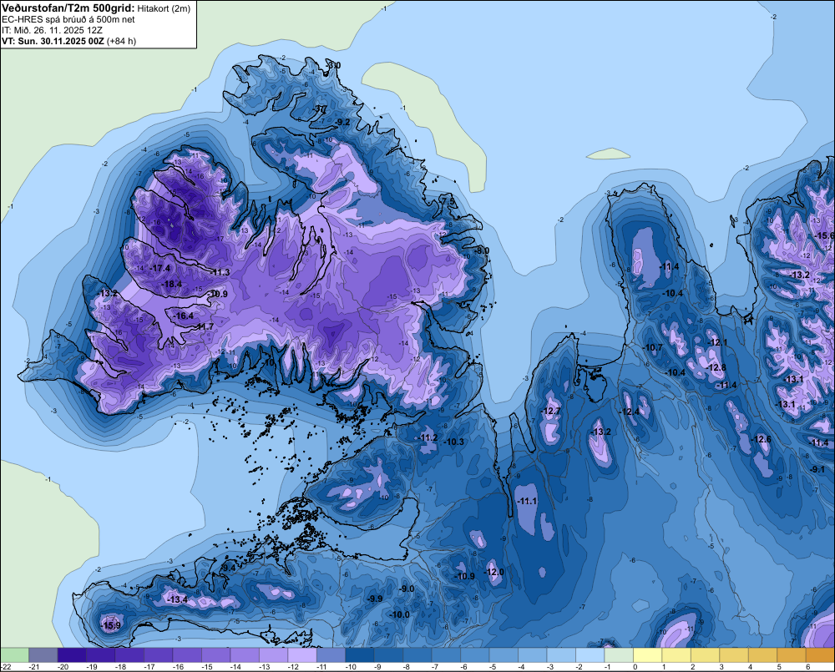Select the '-10.3' temperature label
Image resolution: width=835 pixels, height=672 pixels.
[x=453, y=442]
